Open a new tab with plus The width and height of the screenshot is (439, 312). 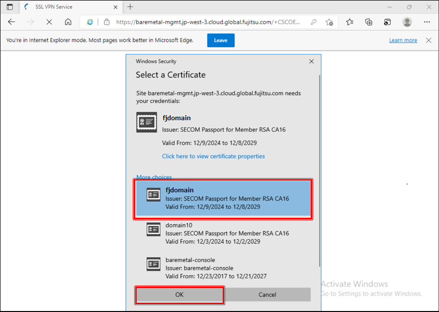click(x=130, y=7)
